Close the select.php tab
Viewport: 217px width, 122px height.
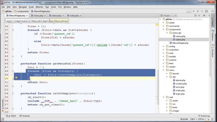(x=63, y=16)
